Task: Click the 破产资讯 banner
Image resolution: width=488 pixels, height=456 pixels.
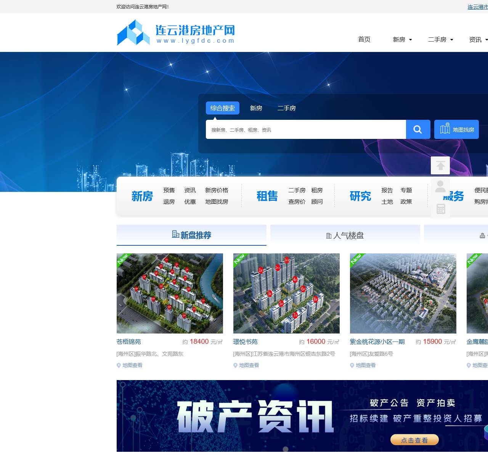Action: coord(302,416)
